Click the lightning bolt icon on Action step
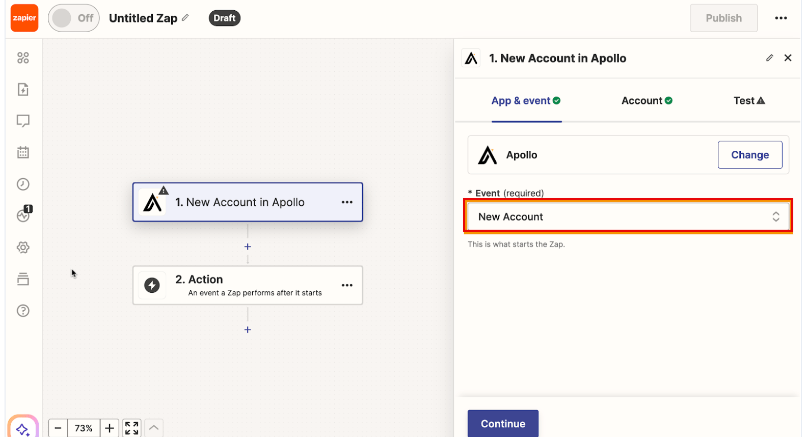The height and width of the screenshot is (437, 807). click(152, 285)
